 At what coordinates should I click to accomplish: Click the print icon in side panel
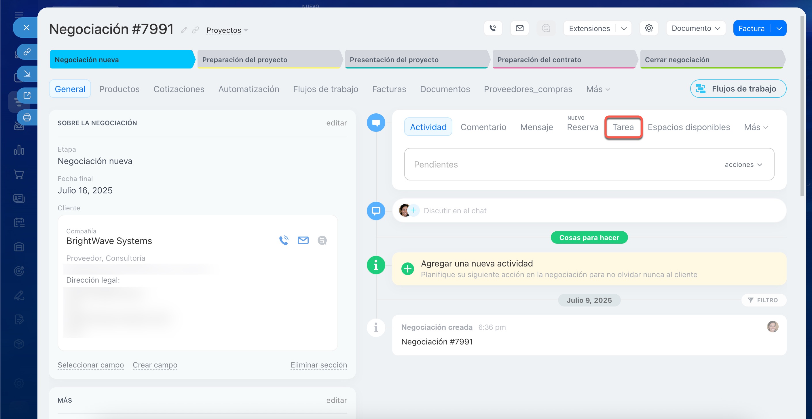pos(27,117)
